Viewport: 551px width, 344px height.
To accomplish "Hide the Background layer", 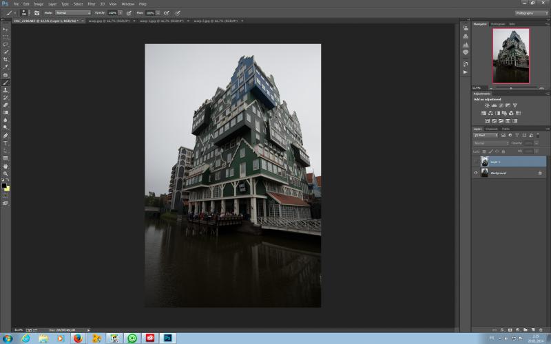I will click(476, 173).
